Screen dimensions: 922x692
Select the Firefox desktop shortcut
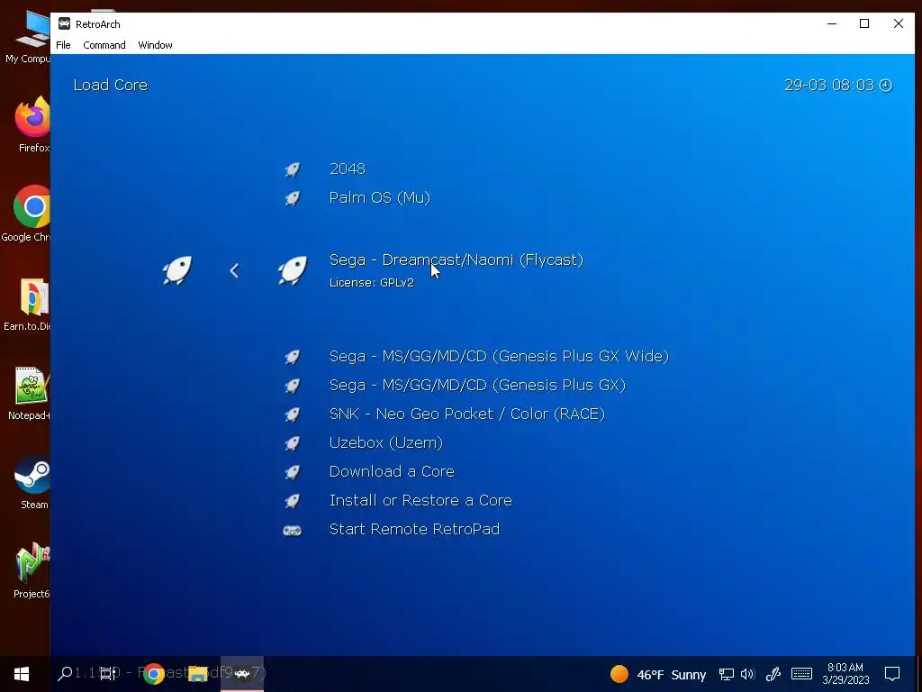(32, 124)
